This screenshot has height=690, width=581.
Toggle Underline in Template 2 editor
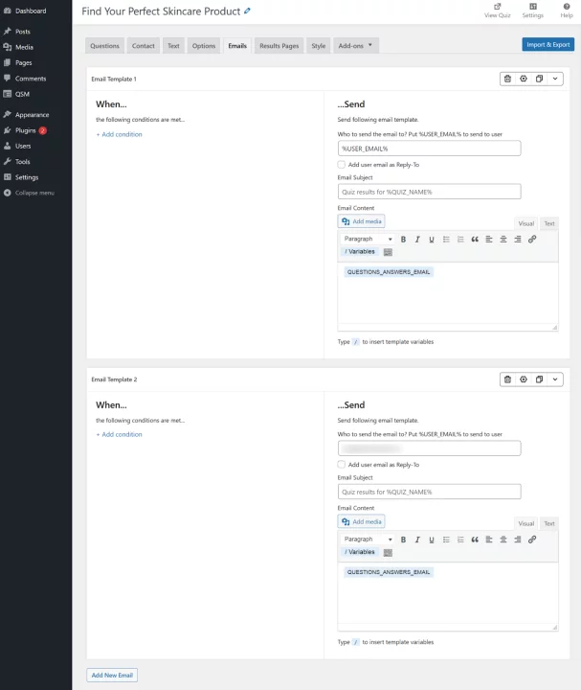[x=432, y=540]
